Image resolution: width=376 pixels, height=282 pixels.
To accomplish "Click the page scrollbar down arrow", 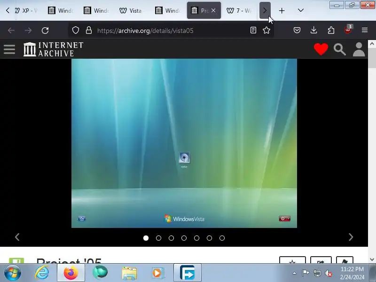I will click(372, 259).
